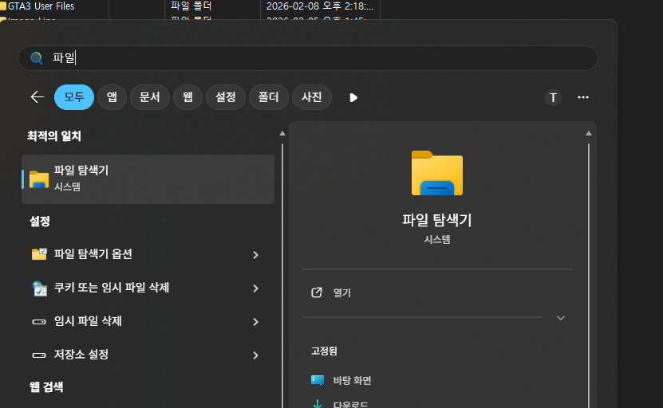The height and width of the screenshot is (408, 663).
Task: Click the 고정됨 section label
Action: 324,351
